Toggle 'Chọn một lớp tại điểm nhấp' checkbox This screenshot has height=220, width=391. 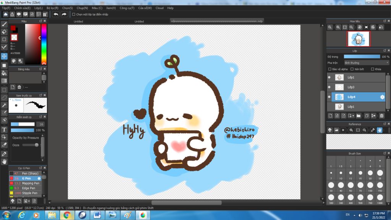74,15
